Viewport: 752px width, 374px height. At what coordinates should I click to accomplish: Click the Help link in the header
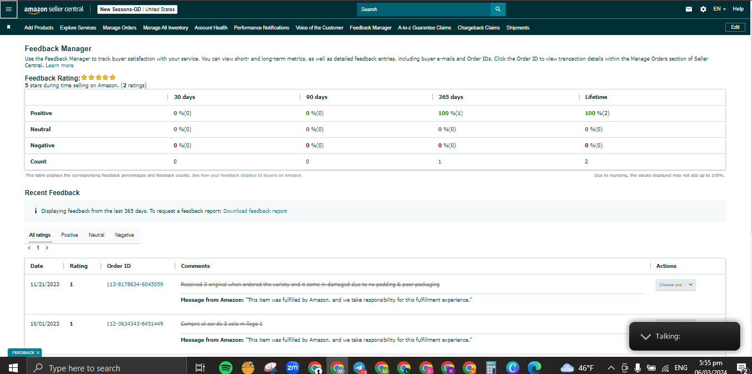point(738,9)
